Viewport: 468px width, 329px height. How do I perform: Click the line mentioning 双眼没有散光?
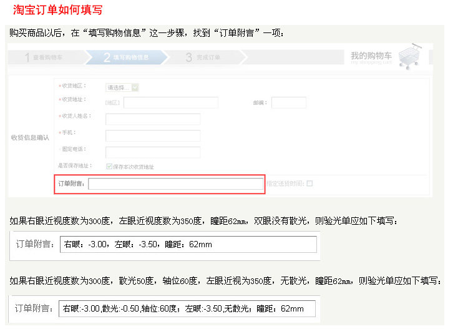pos(203,221)
